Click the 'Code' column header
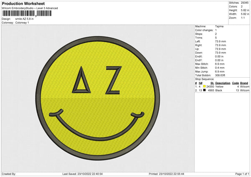The image size is (251, 177). coord(235,83)
